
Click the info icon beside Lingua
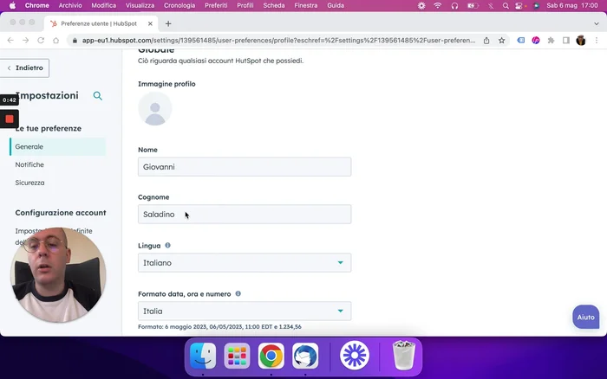tap(168, 246)
